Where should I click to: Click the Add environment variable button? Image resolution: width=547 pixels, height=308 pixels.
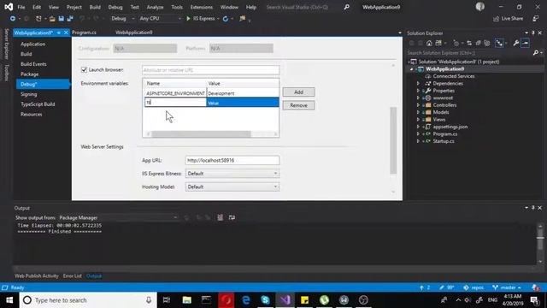tap(298, 92)
